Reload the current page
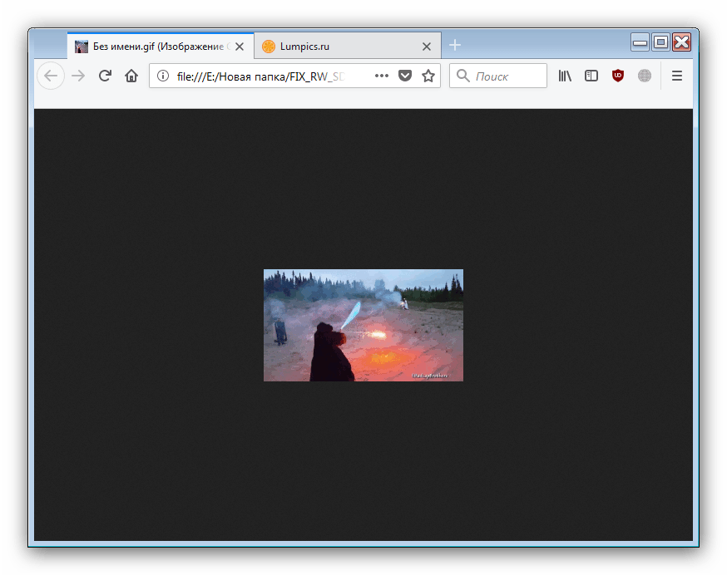 click(106, 76)
